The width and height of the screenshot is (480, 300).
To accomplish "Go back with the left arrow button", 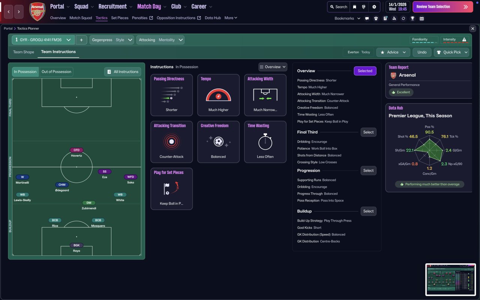I will point(9,12).
